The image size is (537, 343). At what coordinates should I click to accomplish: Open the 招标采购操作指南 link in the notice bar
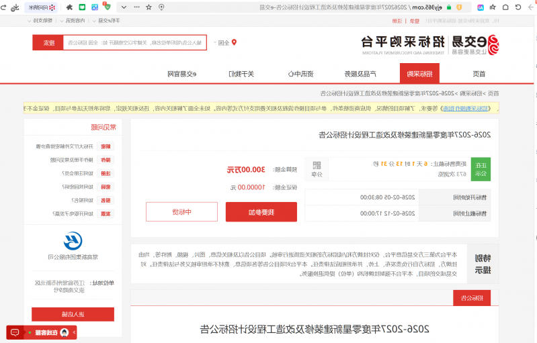tap(466, 109)
